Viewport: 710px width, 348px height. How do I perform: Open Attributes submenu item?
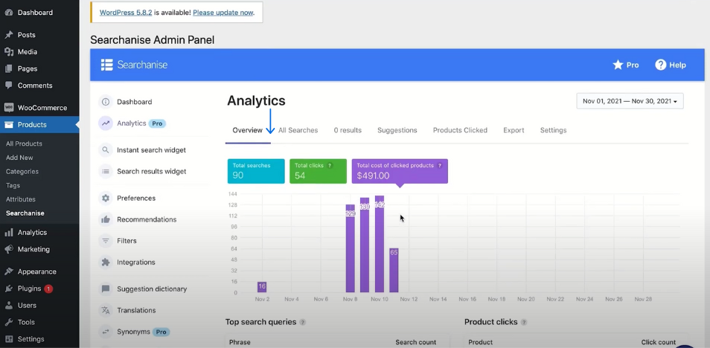[21, 199]
